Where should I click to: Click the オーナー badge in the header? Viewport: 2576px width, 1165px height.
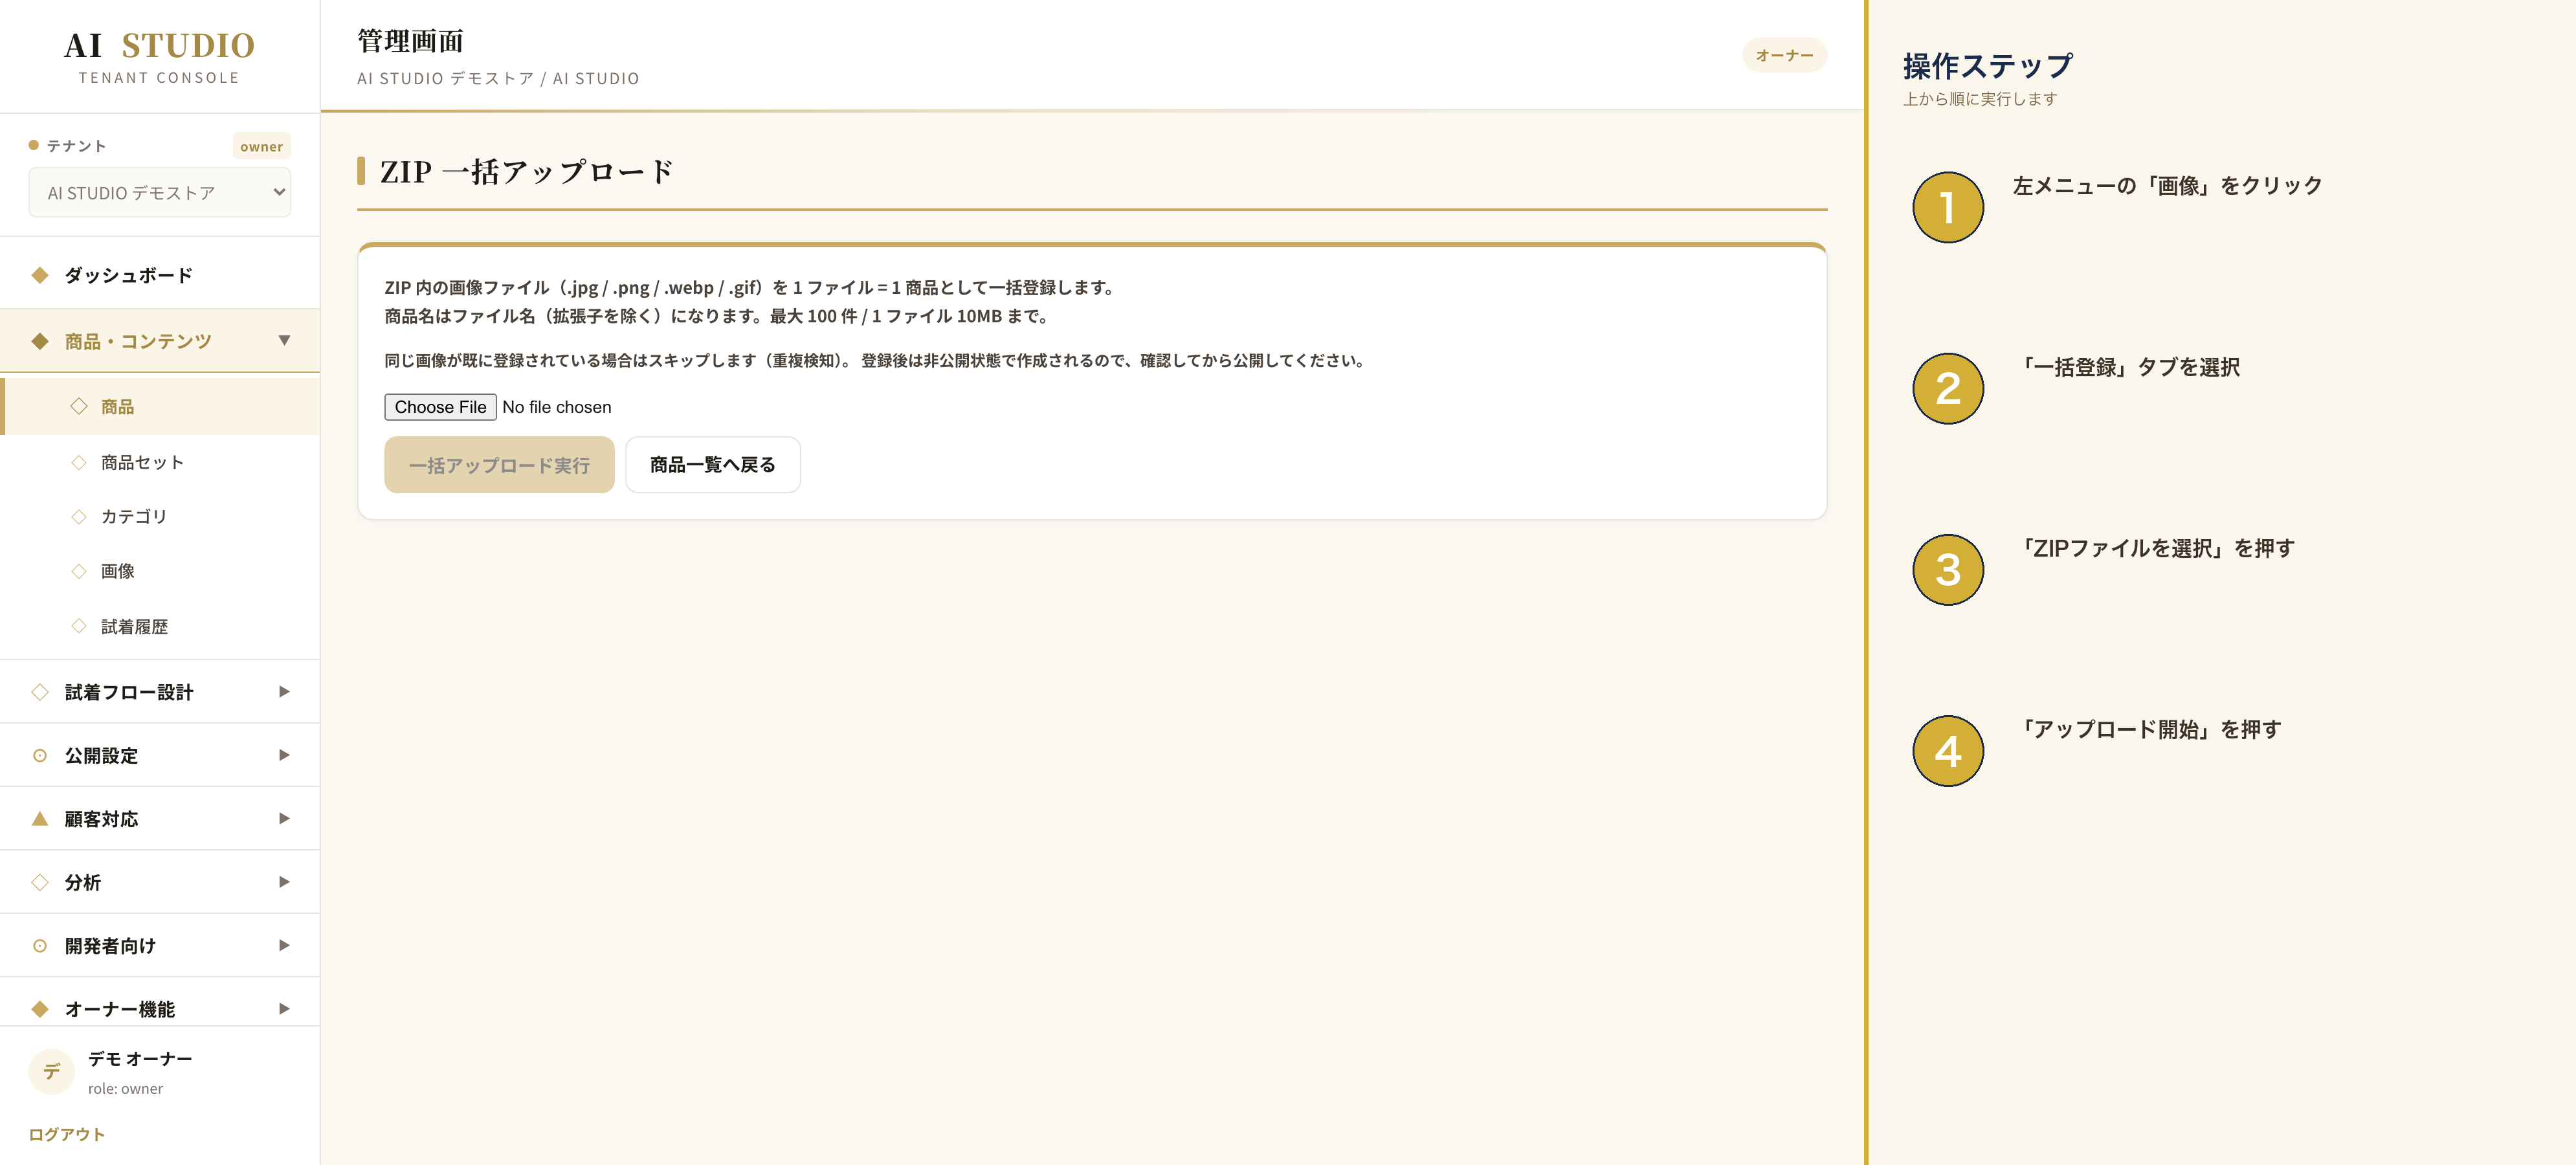1784,55
